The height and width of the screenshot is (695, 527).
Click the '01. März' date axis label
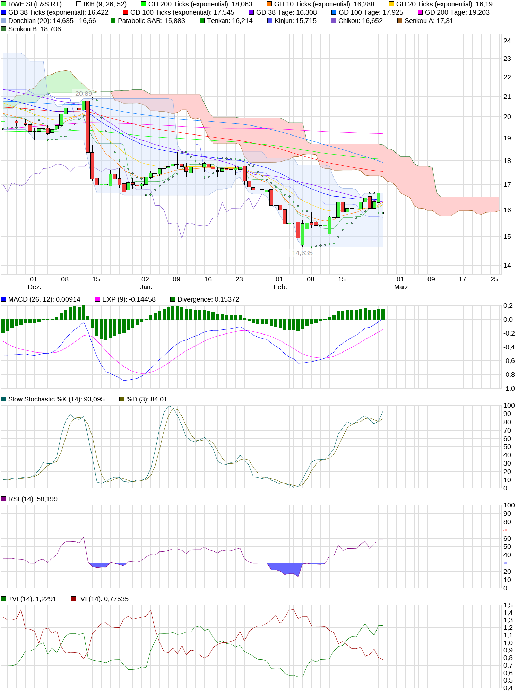(x=401, y=283)
